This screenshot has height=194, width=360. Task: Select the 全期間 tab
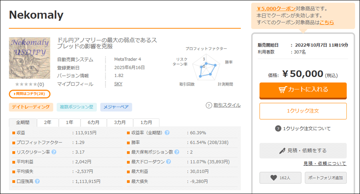coord(23,123)
